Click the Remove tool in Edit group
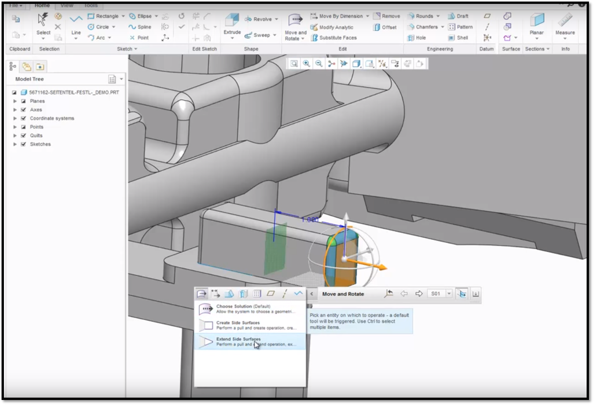The height and width of the screenshot is (405, 594). [387, 16]
